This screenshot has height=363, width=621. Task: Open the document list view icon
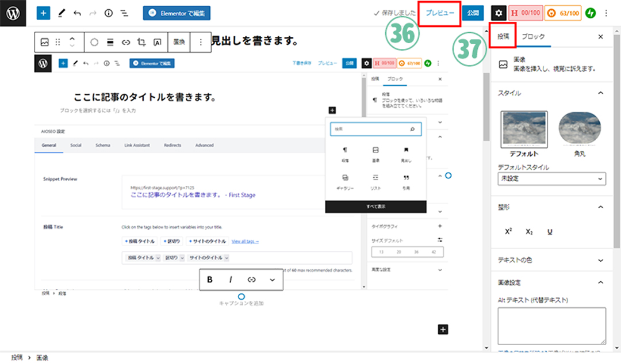[124, 13]
